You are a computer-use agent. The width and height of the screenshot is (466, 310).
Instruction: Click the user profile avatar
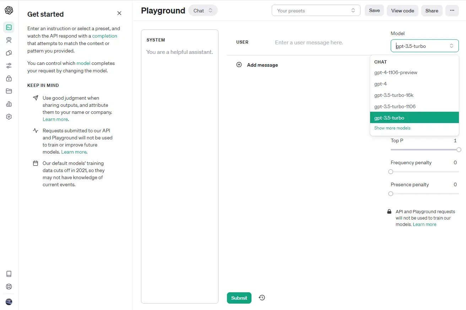[9, 302]
